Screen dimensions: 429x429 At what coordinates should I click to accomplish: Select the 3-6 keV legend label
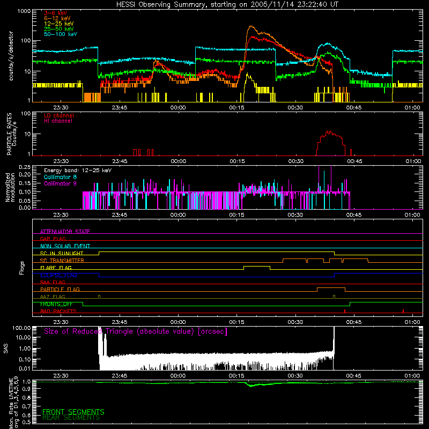click(x=56, y=13)
